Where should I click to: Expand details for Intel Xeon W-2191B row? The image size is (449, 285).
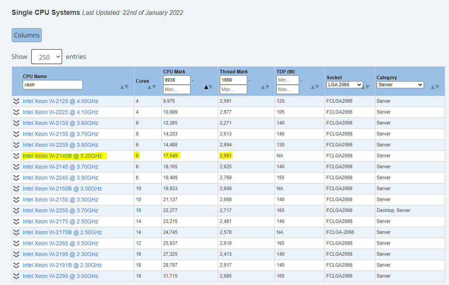pyautogui.click(x=16, y=265)
